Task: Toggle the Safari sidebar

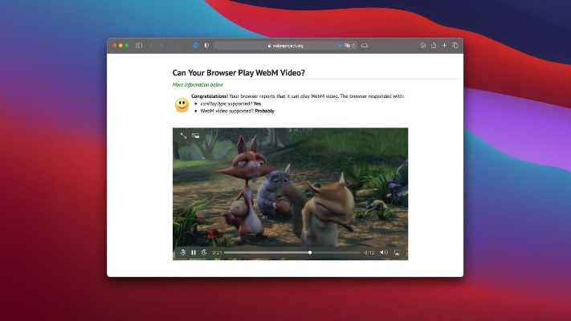Action: pyautogui.click(x=139, y=46)
